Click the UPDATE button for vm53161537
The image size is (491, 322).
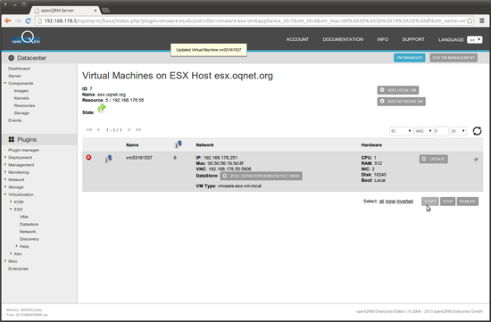tap(433, 159)
